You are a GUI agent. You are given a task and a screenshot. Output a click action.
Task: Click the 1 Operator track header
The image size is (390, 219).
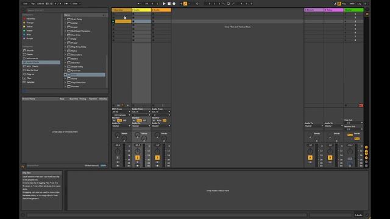[x=121, y=10]
